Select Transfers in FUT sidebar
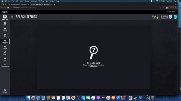 tap(5, 42)
